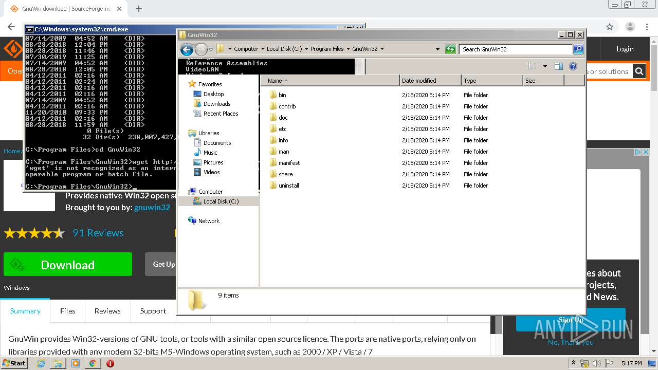
Task: Open the gnuwin32 author link
Action: 152,208
